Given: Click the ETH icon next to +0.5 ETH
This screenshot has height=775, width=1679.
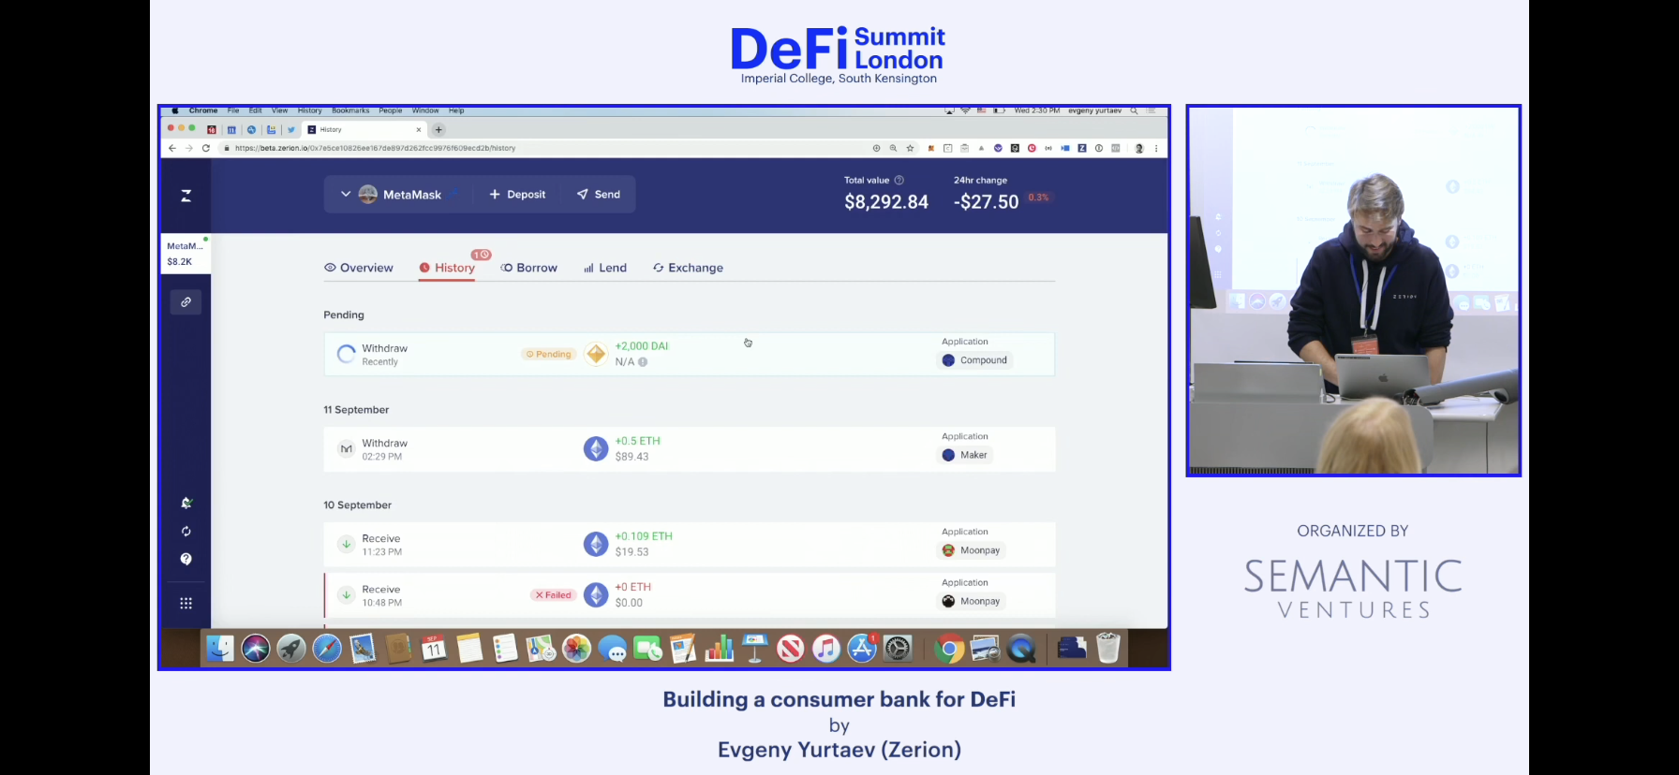Looking at the screenshot, I should coord(596,448).
